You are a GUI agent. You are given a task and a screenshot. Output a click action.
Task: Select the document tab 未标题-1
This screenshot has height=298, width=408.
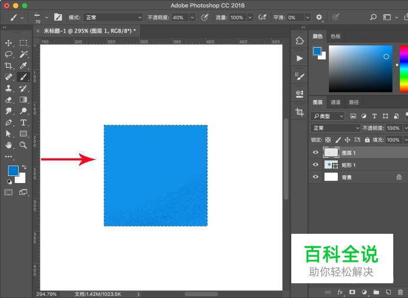tap(90, 31)
